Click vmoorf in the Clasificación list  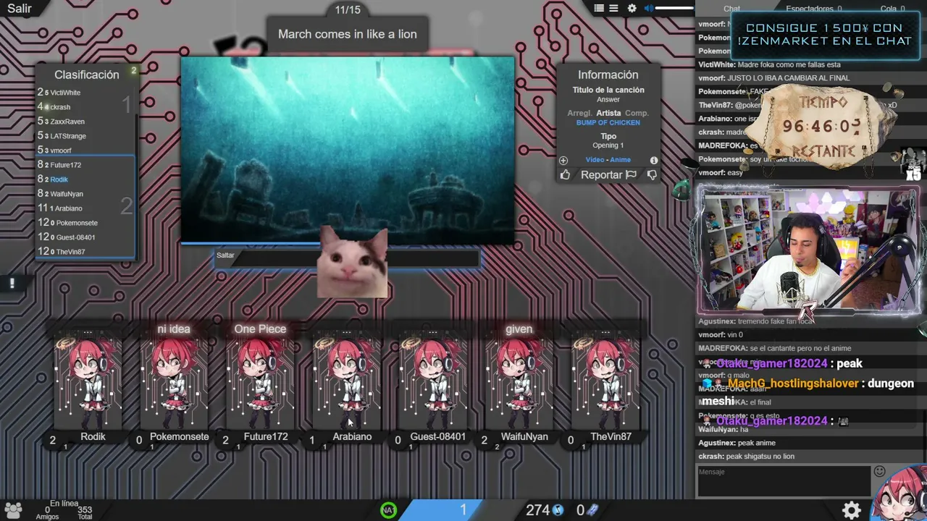click(61, 151)
